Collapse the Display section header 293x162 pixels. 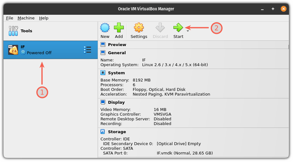[116, 102]
